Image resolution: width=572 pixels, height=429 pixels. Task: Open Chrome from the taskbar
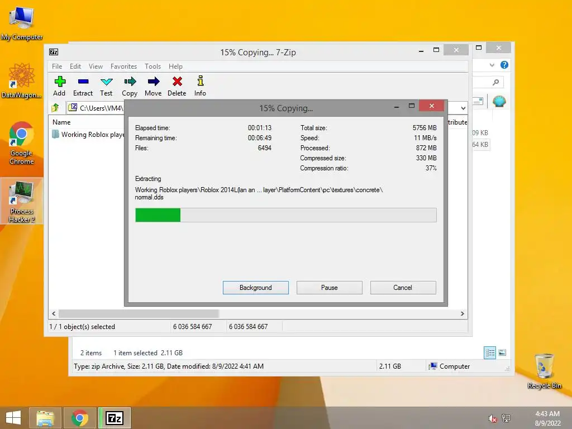click(80, 418)
